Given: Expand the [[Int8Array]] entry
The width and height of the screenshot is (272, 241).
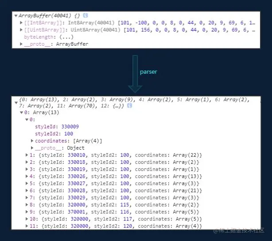Looking at the screenshot, I should tap(21, 23).
